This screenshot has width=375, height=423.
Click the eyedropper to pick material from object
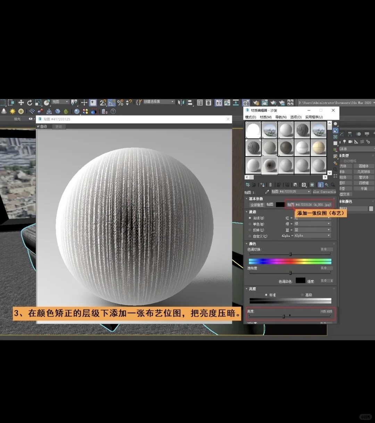267,192
